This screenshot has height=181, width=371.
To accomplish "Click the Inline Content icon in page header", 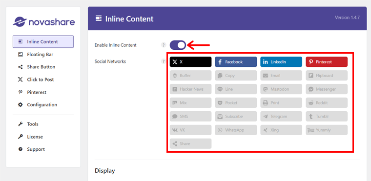I will 99,19.
